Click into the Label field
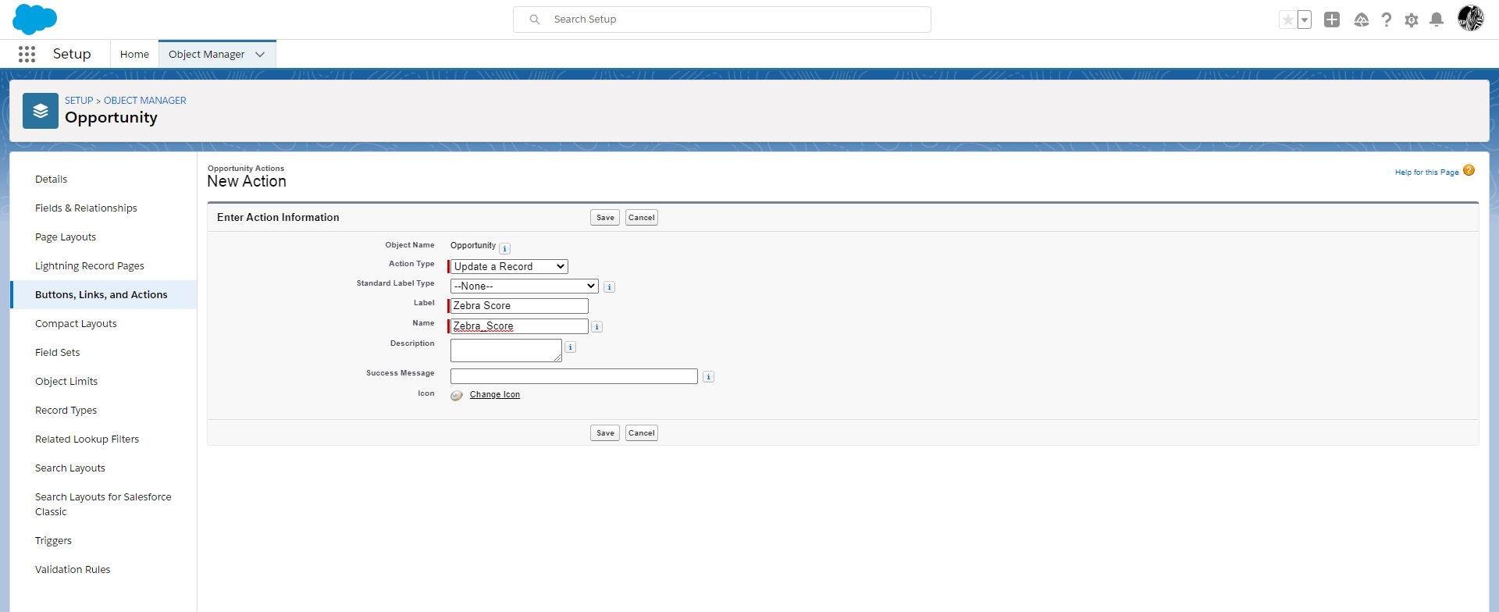The height and width of the screenshot is (612, 1499). coord(519,306)
